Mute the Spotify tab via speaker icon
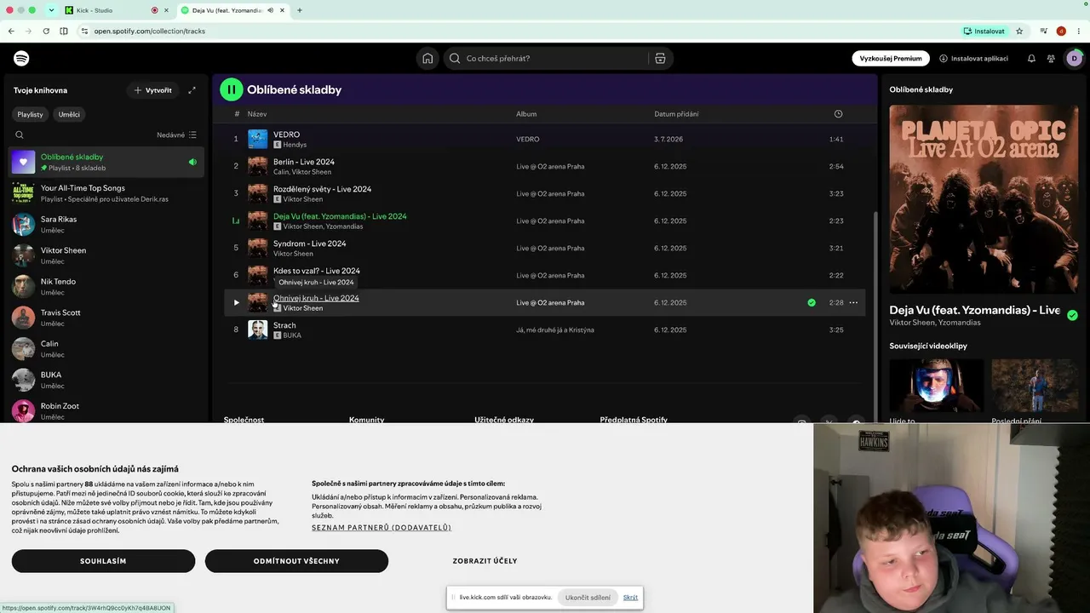1090x613 pixels. coord(270,10)
